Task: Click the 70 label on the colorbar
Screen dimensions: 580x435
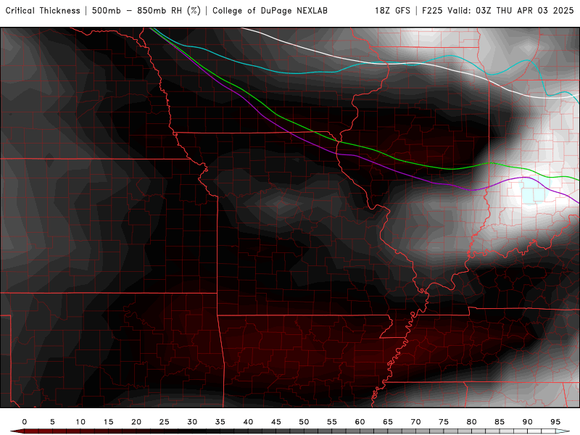Action: click(415, 422)
